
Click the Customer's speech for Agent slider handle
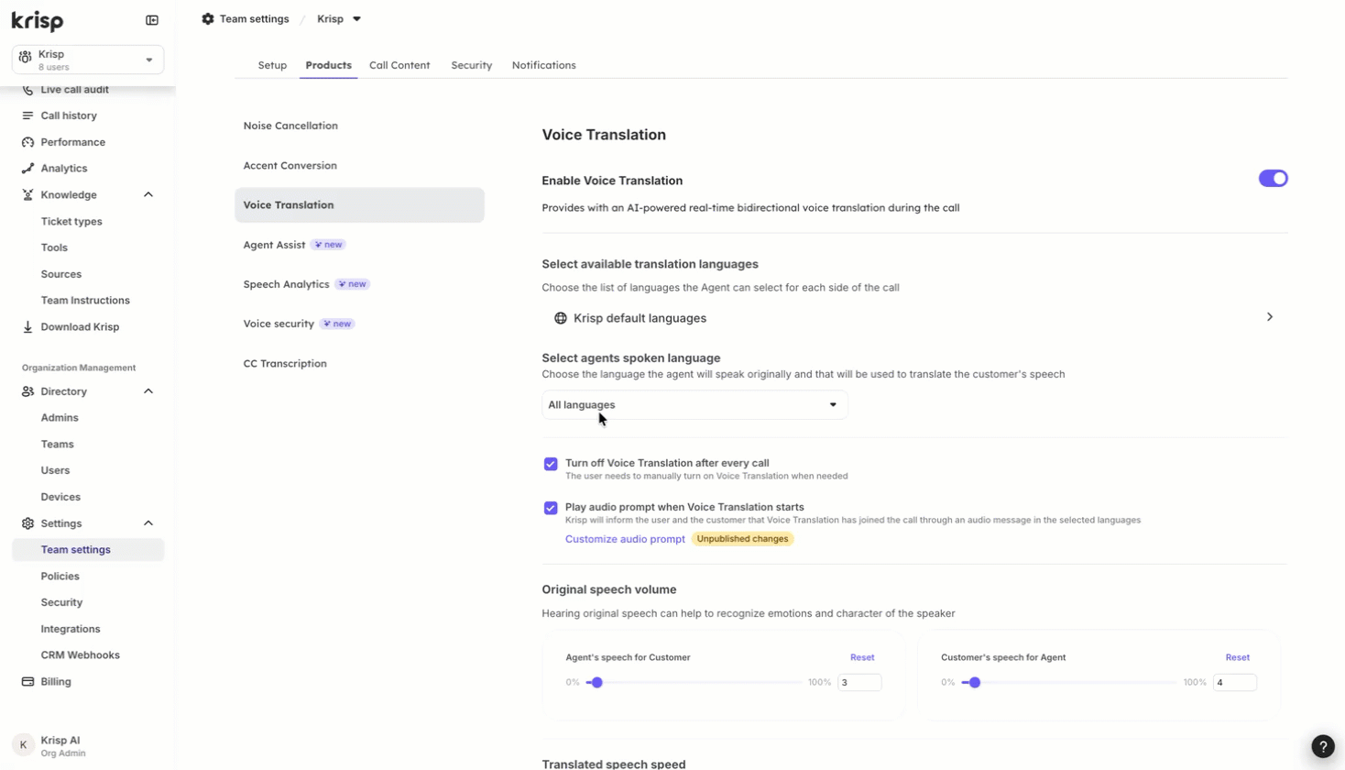point(975,683)
